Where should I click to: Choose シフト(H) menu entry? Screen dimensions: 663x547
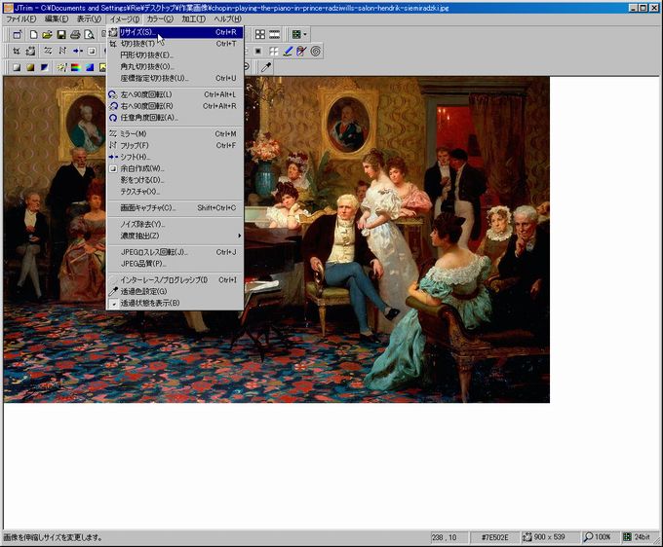tap(175, 157)
